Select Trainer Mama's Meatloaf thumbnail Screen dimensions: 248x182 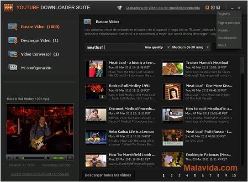(x=173, y=69)
